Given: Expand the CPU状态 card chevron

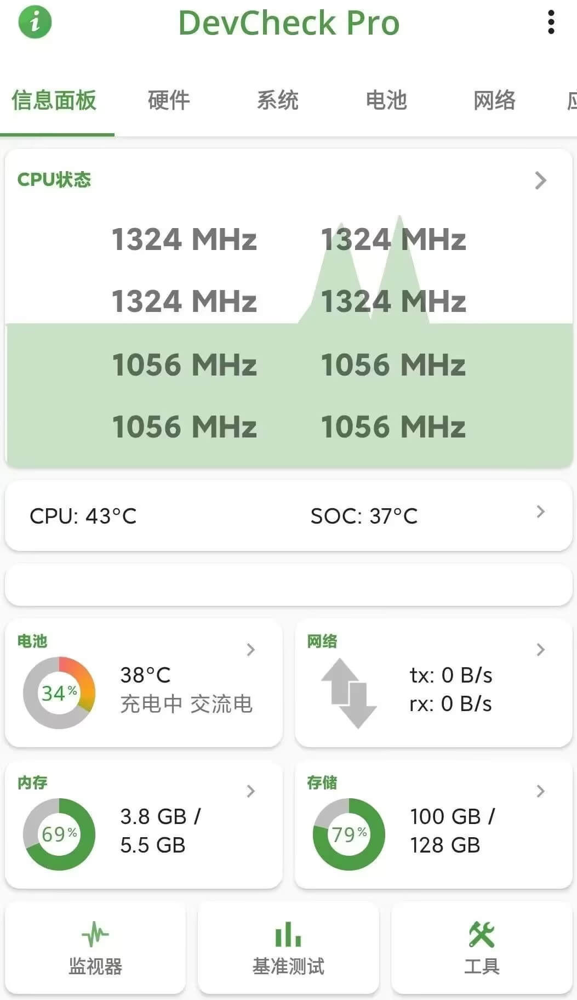Looking at the screenshot, I should (540, 180).
